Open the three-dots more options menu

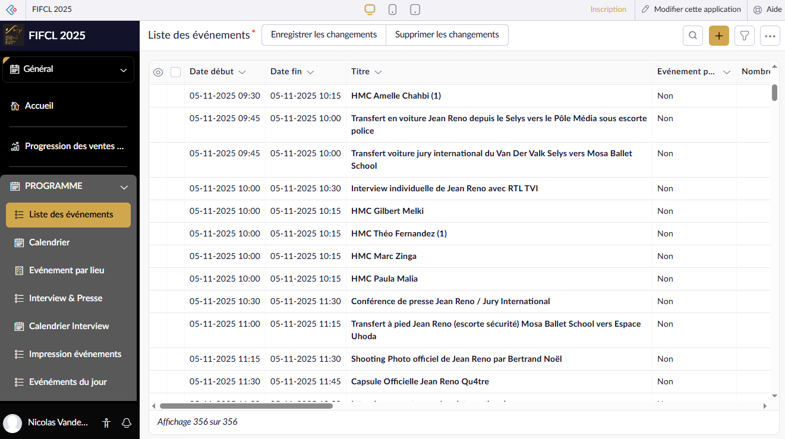770,36
